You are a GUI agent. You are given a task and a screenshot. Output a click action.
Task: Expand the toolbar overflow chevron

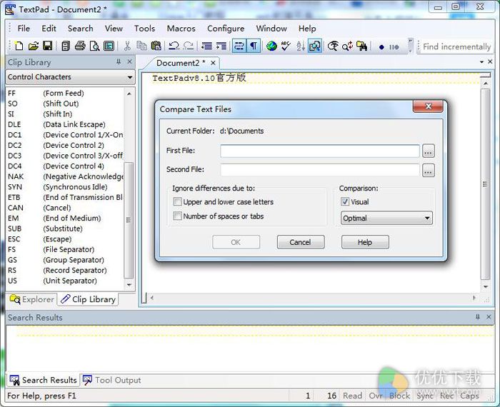[x=411, y=46]
